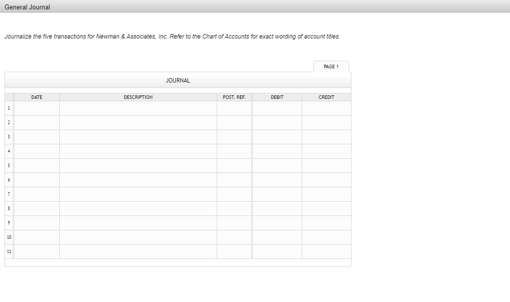
Task: Activate the Description cell in row 3
Action: 138,137
